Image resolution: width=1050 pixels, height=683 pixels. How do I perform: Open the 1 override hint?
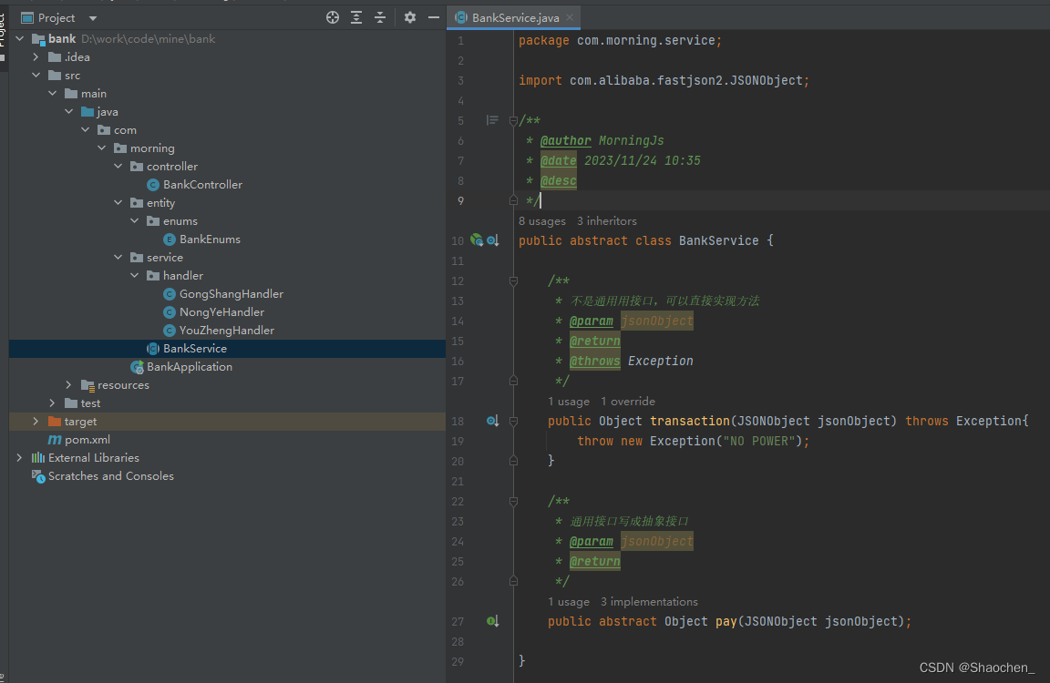tap(627, 402)
